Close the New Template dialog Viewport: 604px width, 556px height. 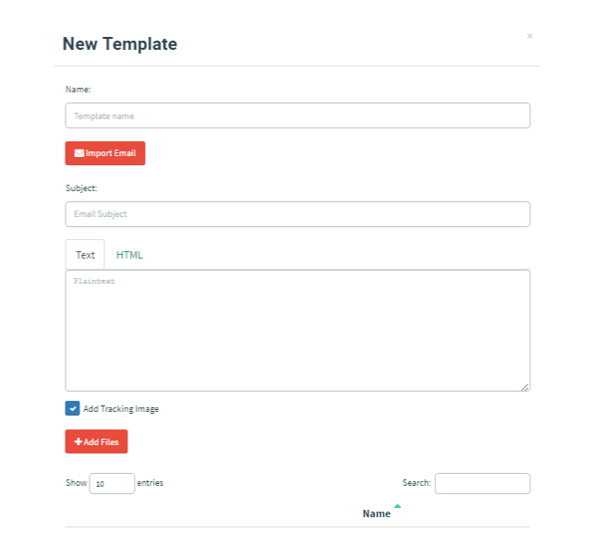(x=529, y=36)
